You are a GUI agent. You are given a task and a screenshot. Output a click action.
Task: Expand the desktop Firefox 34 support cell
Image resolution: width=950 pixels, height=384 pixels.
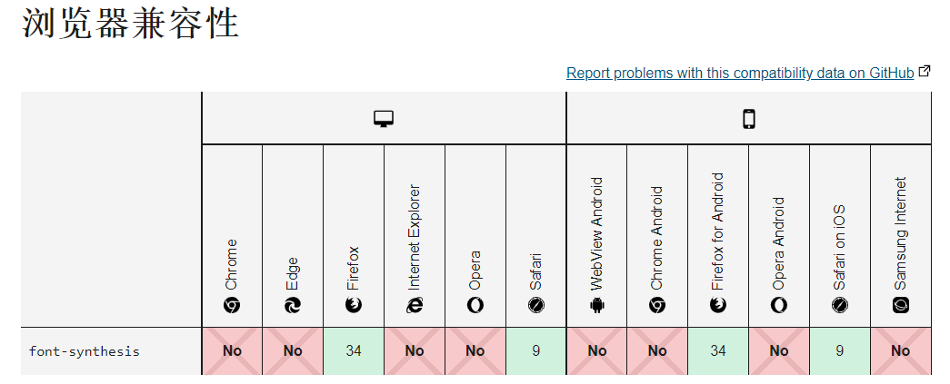pyautogui.click(x=354, y=350)
